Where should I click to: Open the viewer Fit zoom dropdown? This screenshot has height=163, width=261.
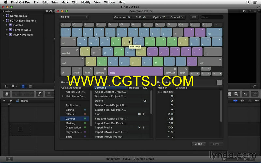[247, 11]
